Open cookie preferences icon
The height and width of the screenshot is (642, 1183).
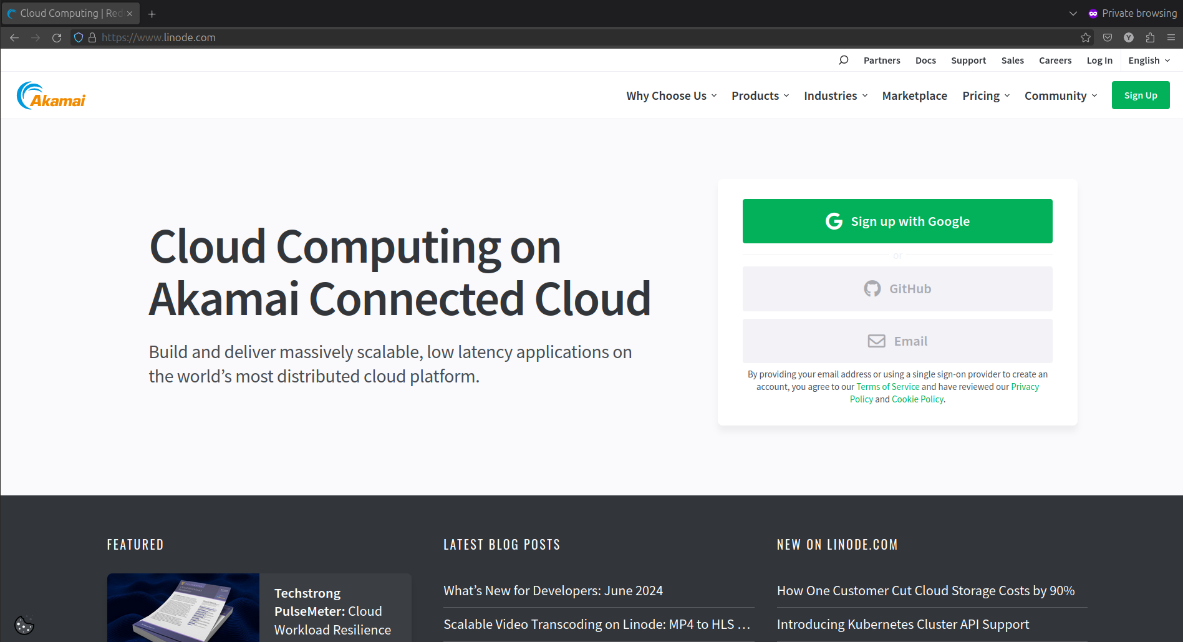pos(24,625)
